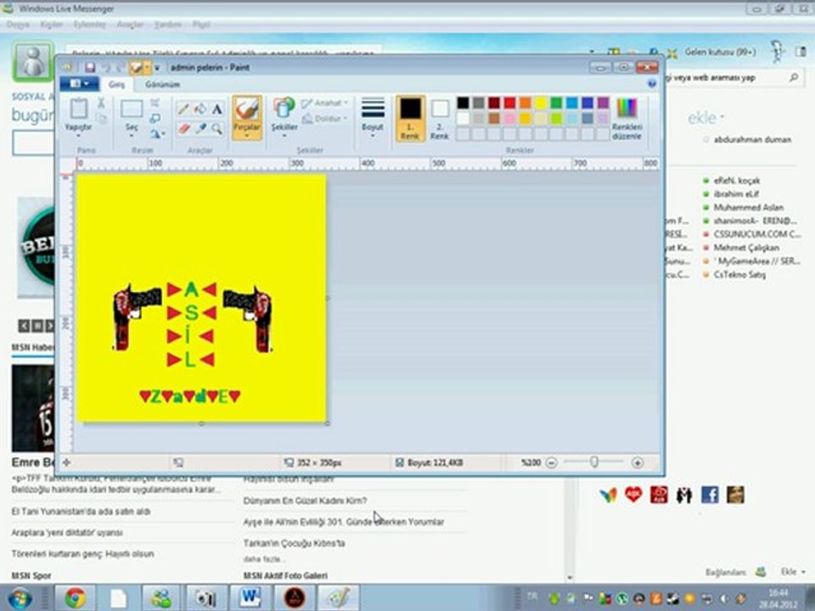Image resolution: width=815 pixels, height=611 pixels.
Task: Select the Pencil tool in Paint
Action: (183, 109)
